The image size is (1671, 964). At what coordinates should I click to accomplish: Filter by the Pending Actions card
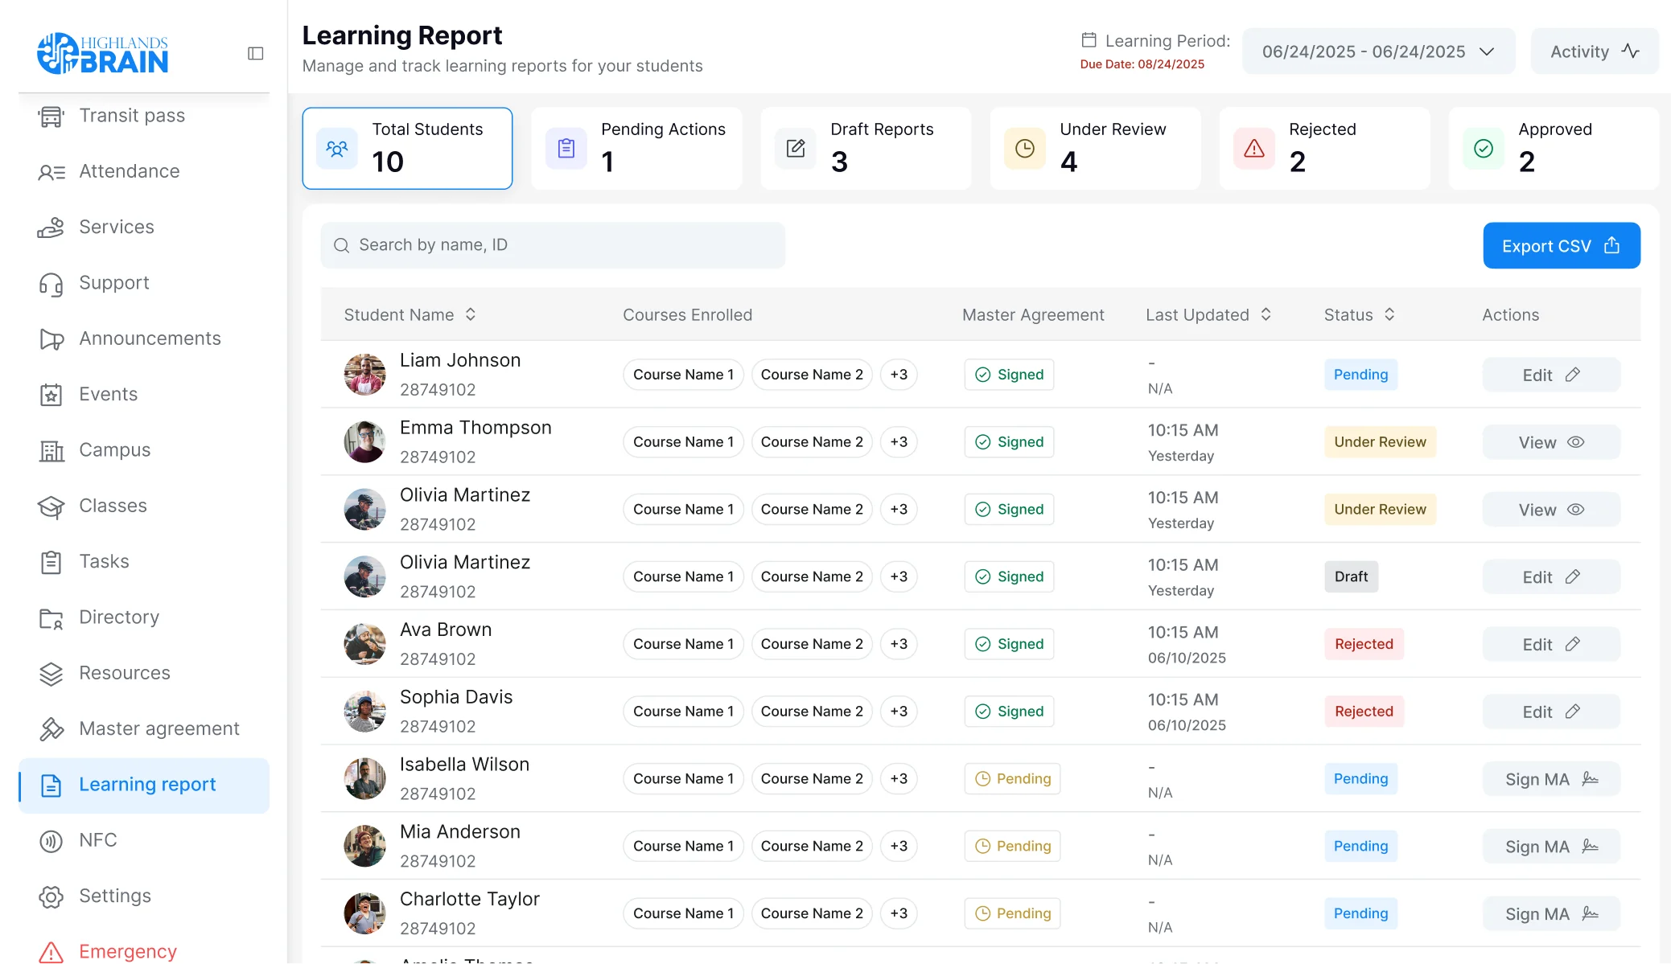(x=636, y=149)
